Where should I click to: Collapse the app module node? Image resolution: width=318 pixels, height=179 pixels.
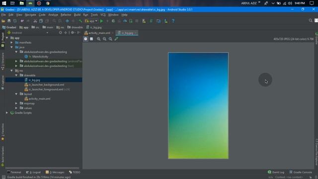pos(7,38)
